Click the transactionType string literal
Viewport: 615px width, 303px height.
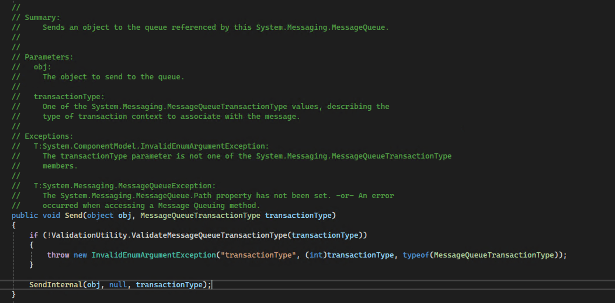[x=258, y=255]
